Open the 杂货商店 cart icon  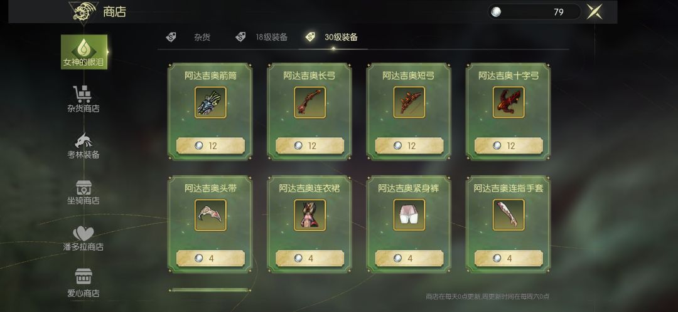coord(82,94)
